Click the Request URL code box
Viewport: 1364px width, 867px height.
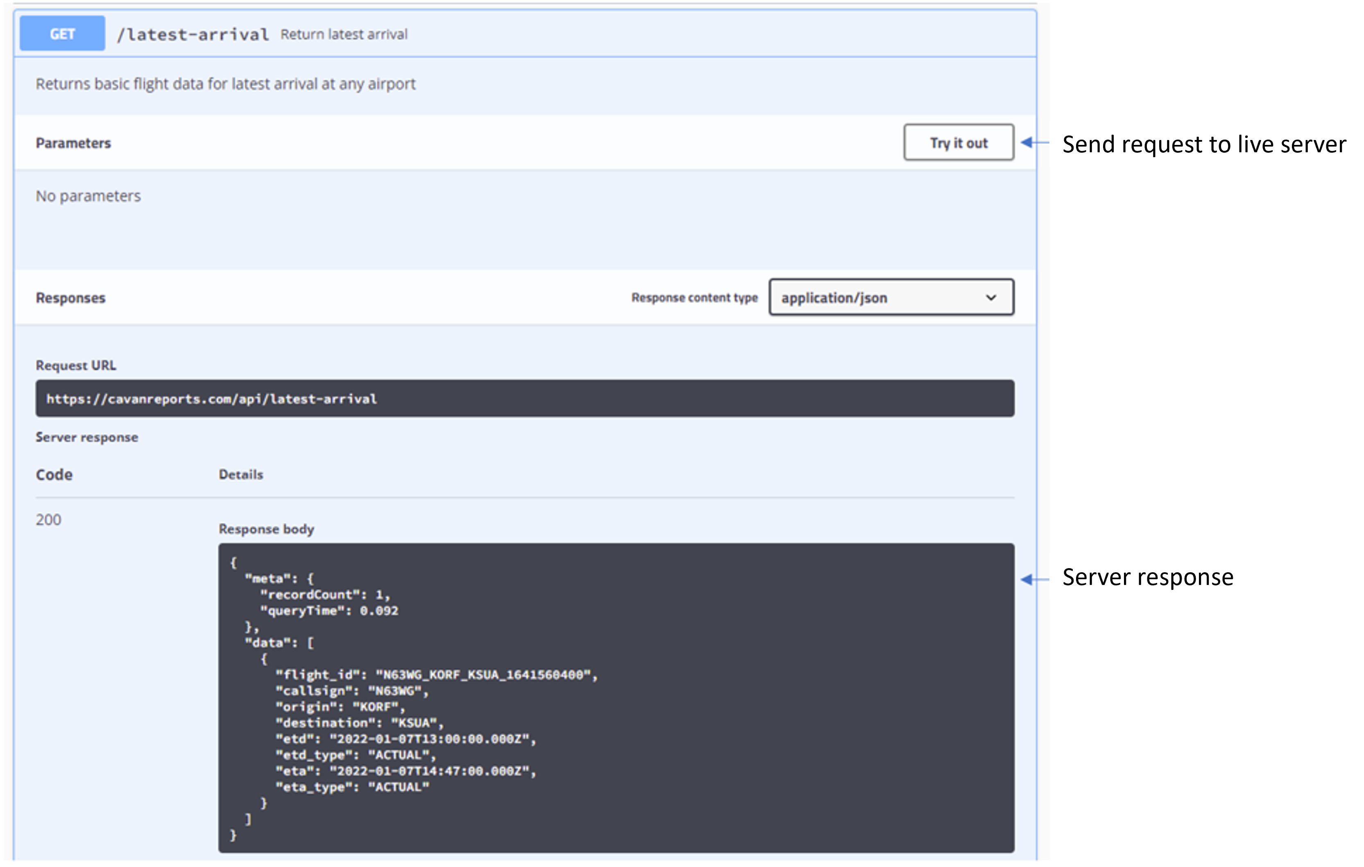point(524,398)
